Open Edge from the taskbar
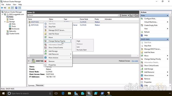 (x=63, y=93)
